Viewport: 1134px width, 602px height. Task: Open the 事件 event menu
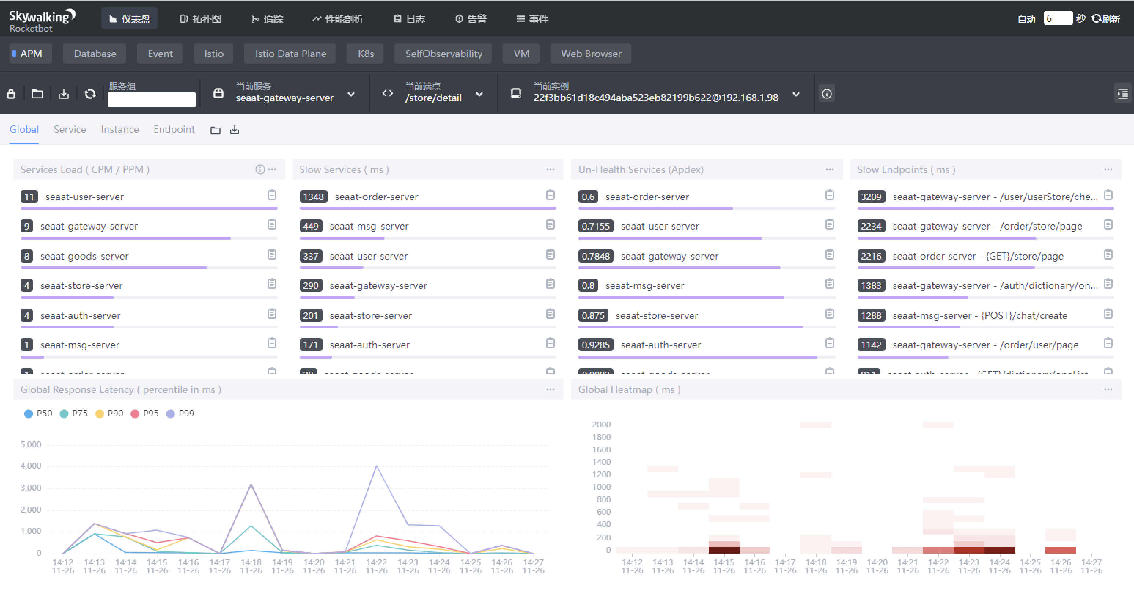pos(532,19)
